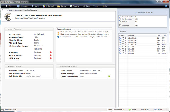Click the 'Last Checked: 05/10/2015' update text
170x112 pixels.
tap(88, 73)
